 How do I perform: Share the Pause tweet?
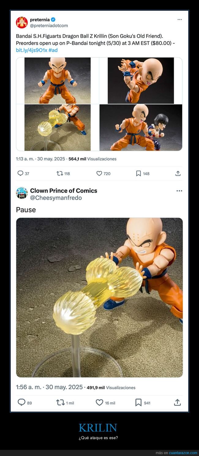click(178, 402)
